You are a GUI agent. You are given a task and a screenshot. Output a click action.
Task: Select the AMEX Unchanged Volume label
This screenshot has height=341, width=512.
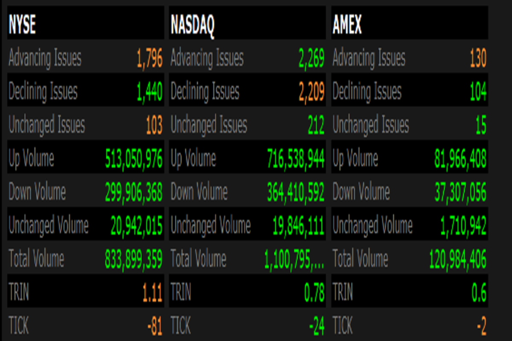point(372,225)
